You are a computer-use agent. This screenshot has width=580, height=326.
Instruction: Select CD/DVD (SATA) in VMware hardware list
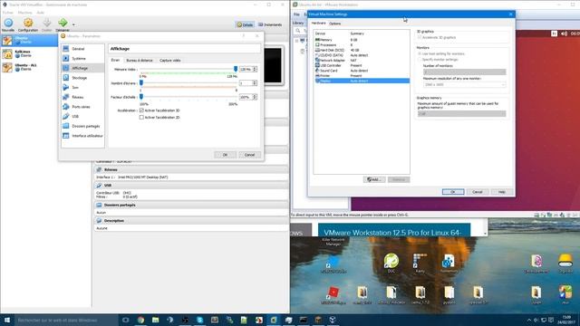362,55
